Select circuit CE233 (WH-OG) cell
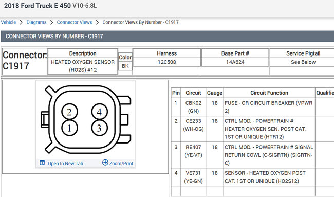 (193, 129)
